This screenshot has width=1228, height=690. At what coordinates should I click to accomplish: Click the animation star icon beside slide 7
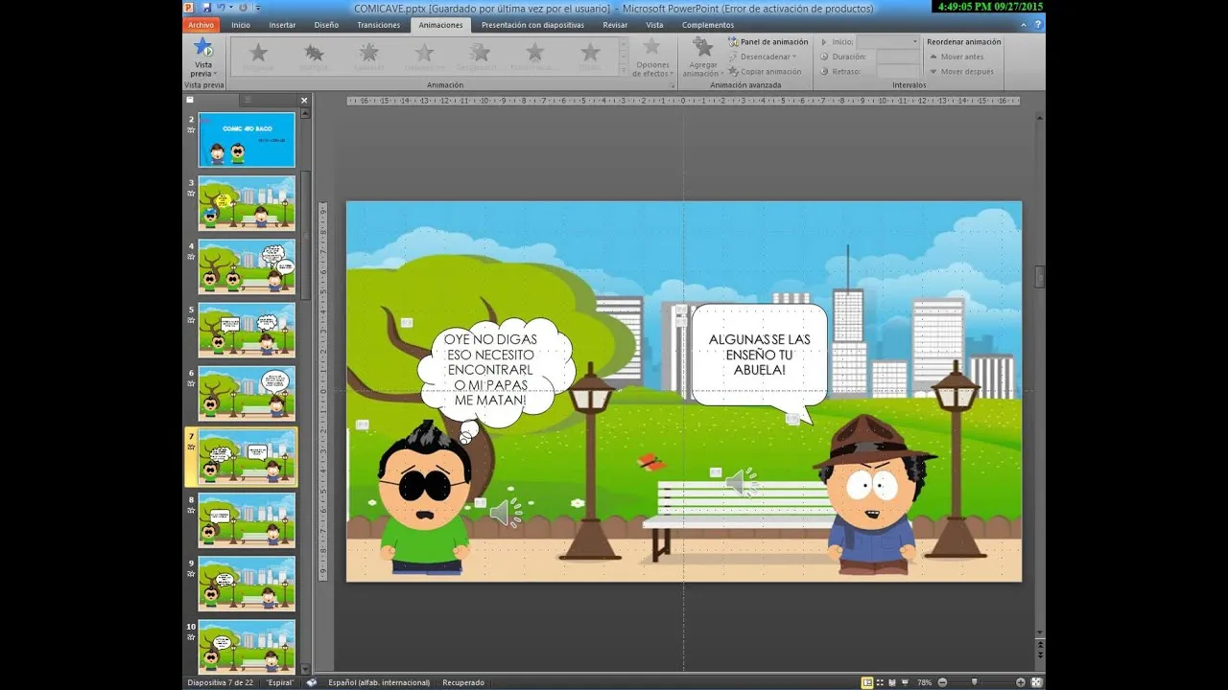tap(191, 447)
